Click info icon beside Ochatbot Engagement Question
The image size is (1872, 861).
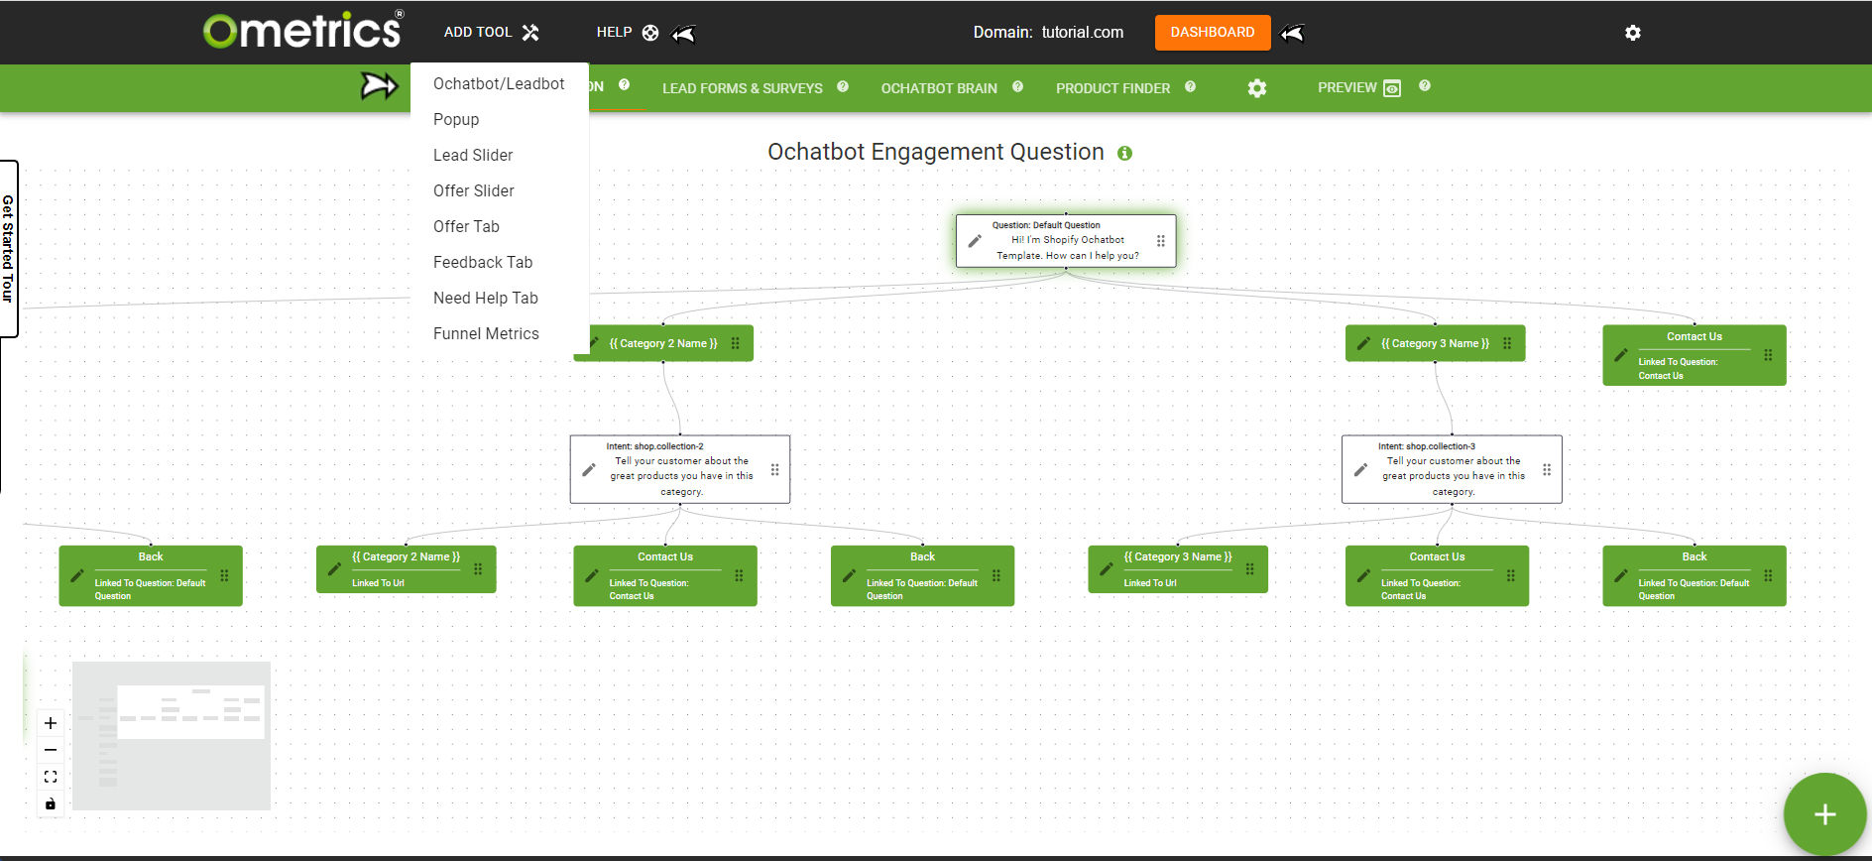[1124, 153]
